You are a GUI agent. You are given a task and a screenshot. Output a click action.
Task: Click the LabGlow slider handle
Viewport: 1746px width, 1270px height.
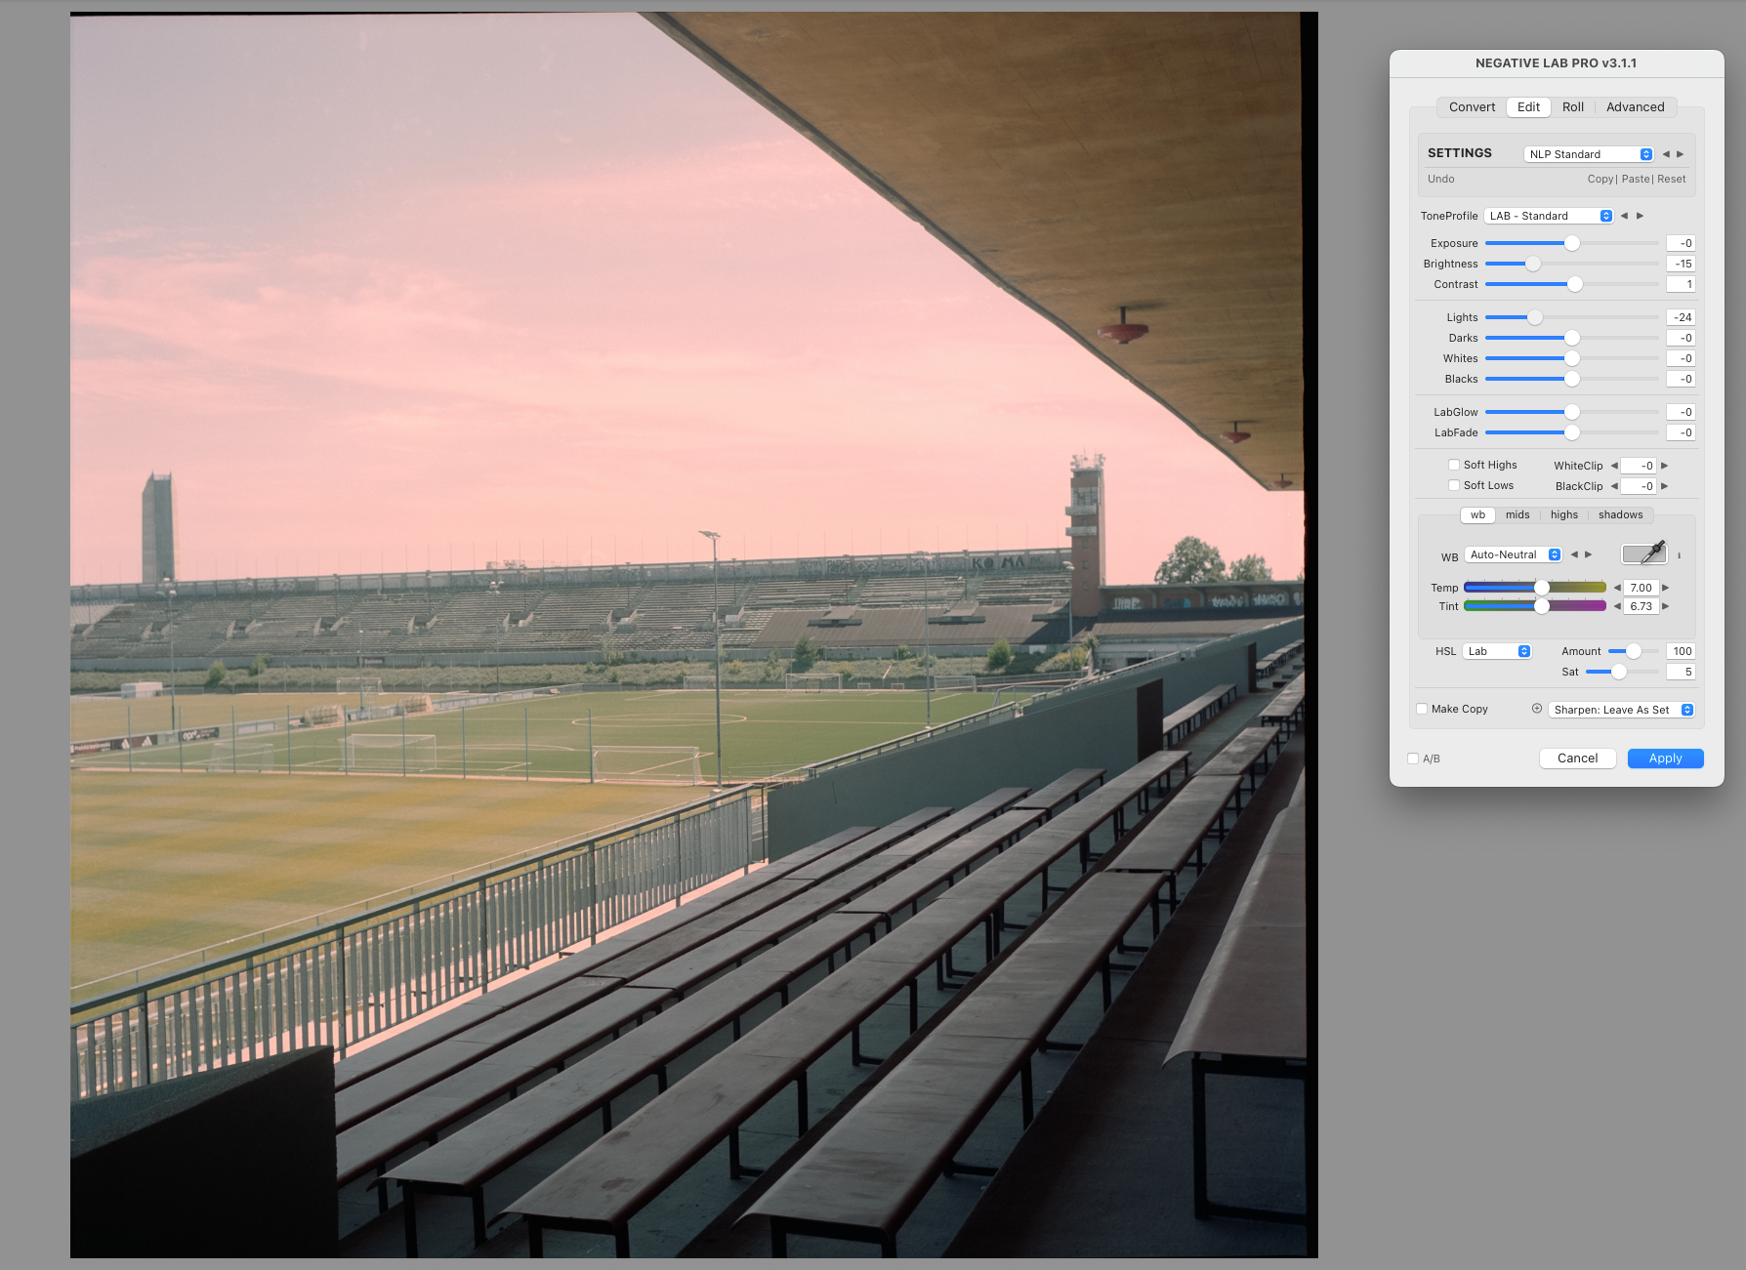(x=1572, y=412)
